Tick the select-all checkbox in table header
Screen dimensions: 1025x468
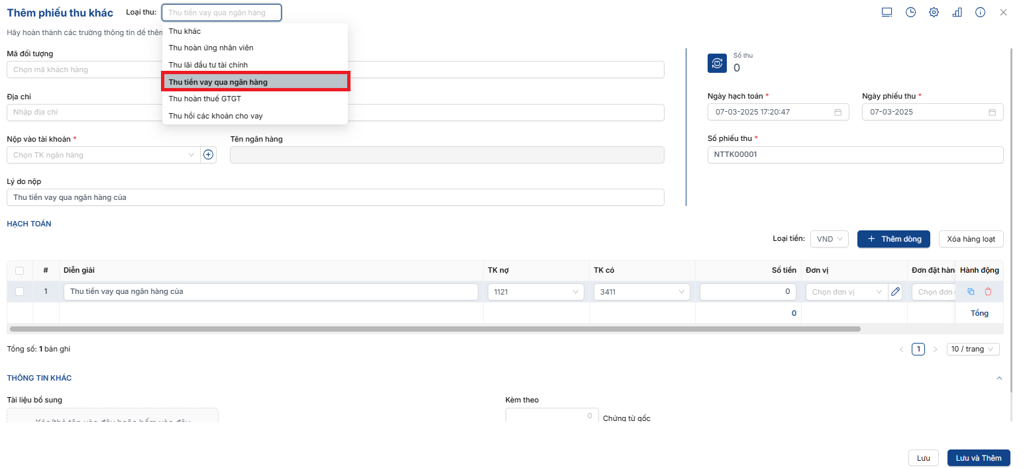coord(19,270)
